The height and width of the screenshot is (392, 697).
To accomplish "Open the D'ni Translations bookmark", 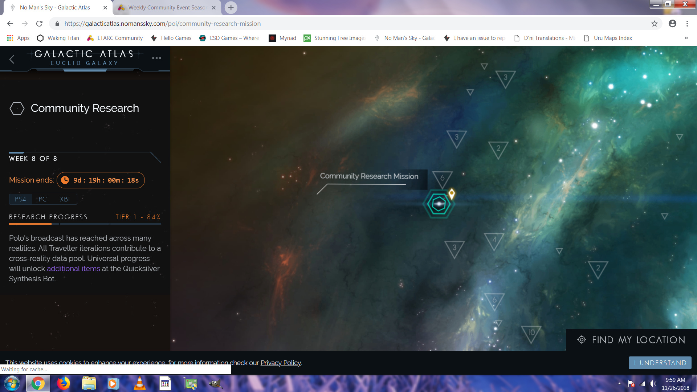I will [544, 38].
